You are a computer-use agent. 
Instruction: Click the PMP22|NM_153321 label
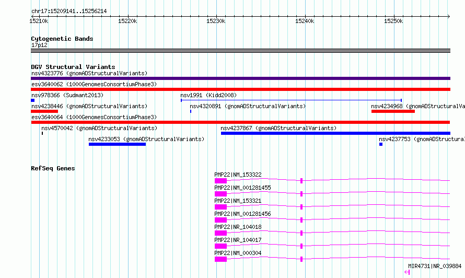238,201
